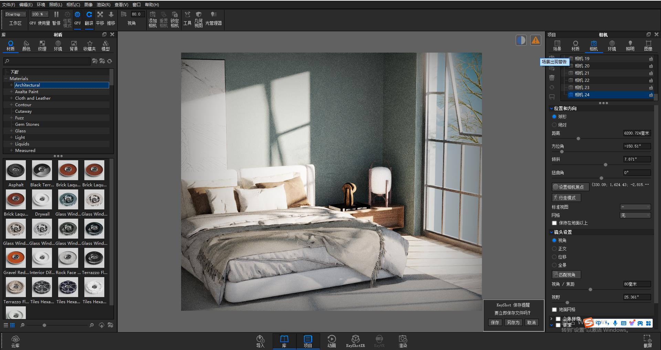Toggle the Ground Grid (地面网格) checkbox
This screenshot has height=350, width=661.
pos(554,309)
